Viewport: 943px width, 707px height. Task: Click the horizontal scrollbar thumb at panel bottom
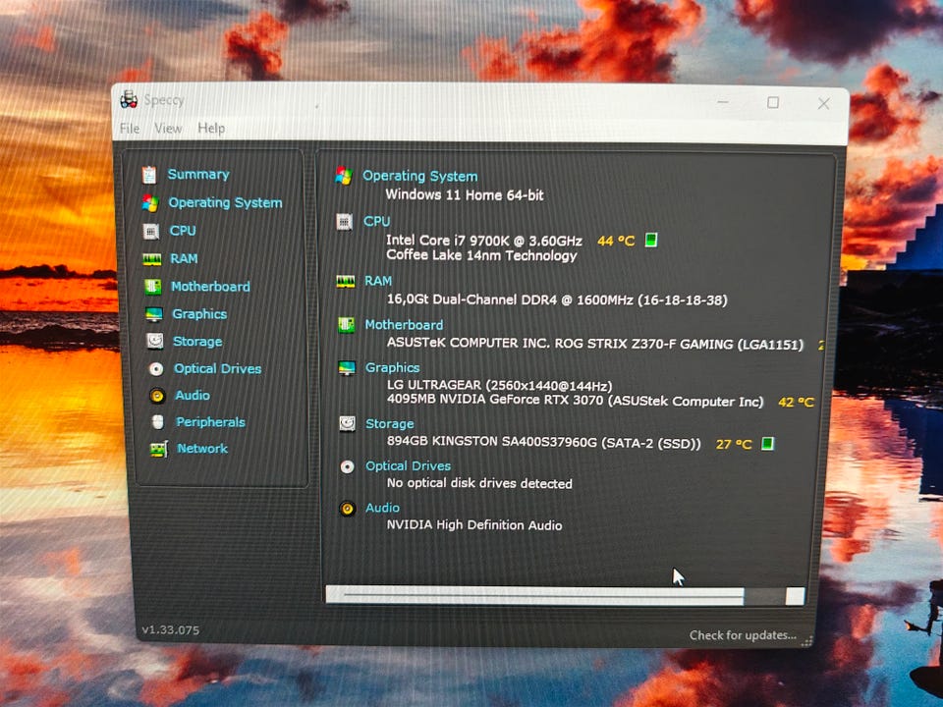535,595
